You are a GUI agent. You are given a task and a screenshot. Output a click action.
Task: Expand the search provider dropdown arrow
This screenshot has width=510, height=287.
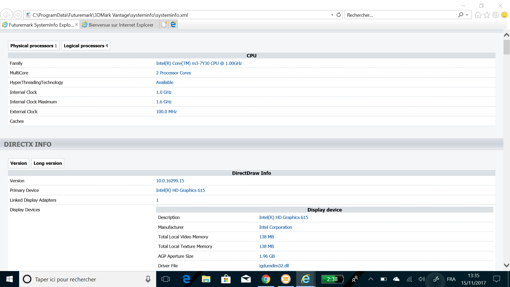point(467,15)
